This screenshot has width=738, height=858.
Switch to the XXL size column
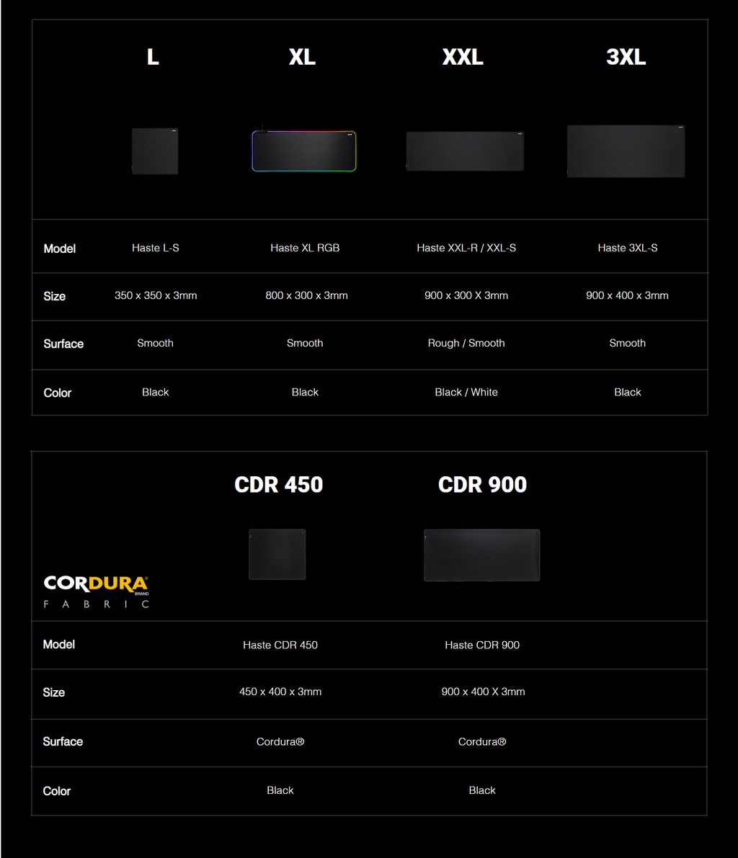(x=463, y=57)
